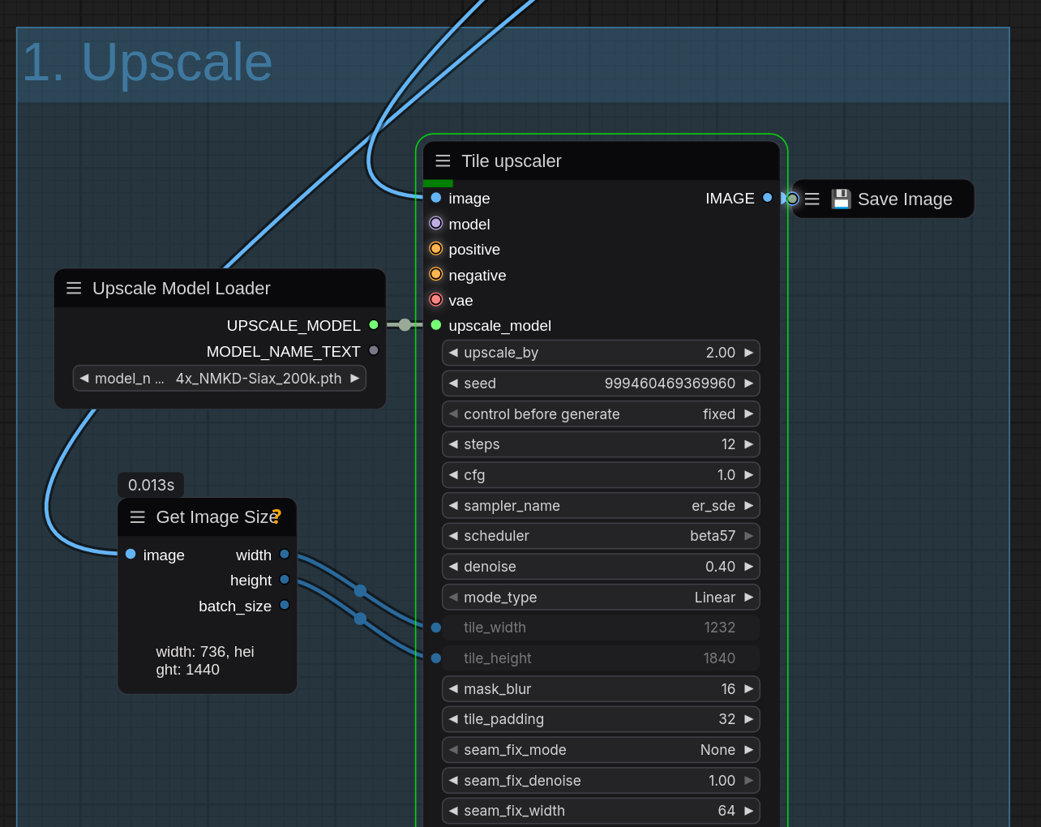Increase the upscale_by value with right arrow
Image resolution: width=1041 pixels, height=827 pixels.
(x=748, y=353)
